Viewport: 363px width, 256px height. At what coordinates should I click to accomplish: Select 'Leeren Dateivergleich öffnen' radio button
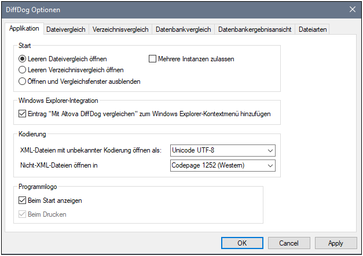click(22, 59)
